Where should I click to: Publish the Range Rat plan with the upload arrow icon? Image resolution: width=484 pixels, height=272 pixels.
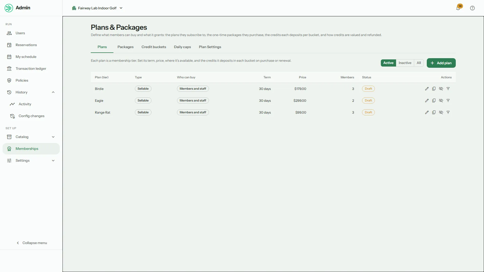click(448, 112)
